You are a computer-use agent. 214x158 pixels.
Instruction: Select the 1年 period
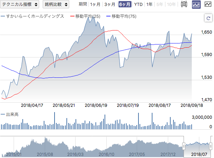(149, 4)
